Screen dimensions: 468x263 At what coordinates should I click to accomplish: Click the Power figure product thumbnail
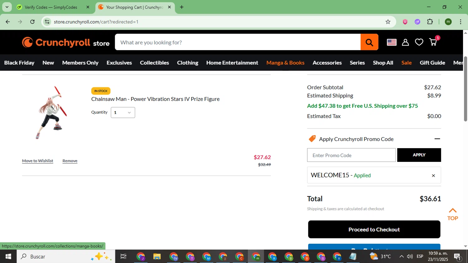click(x=51, y=112)
